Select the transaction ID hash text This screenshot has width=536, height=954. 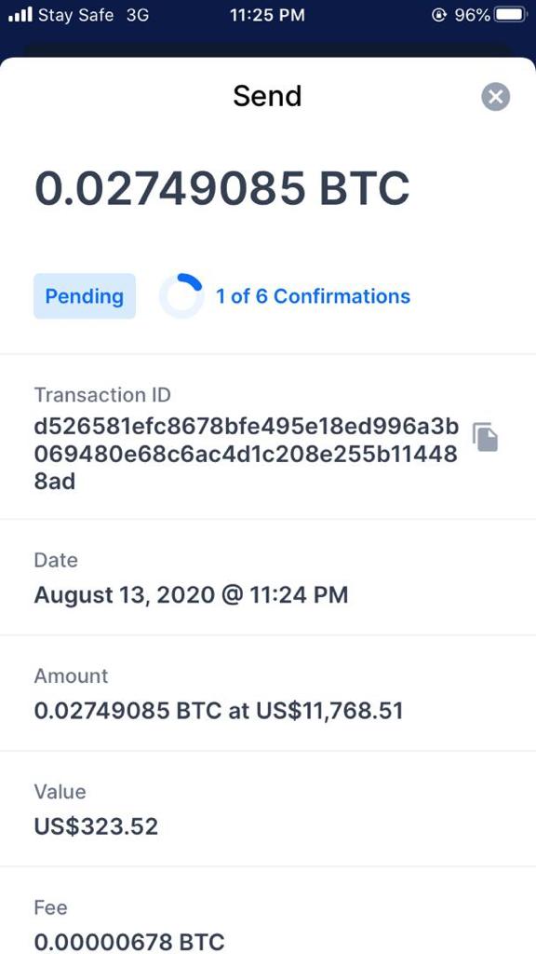pos(246,455)
